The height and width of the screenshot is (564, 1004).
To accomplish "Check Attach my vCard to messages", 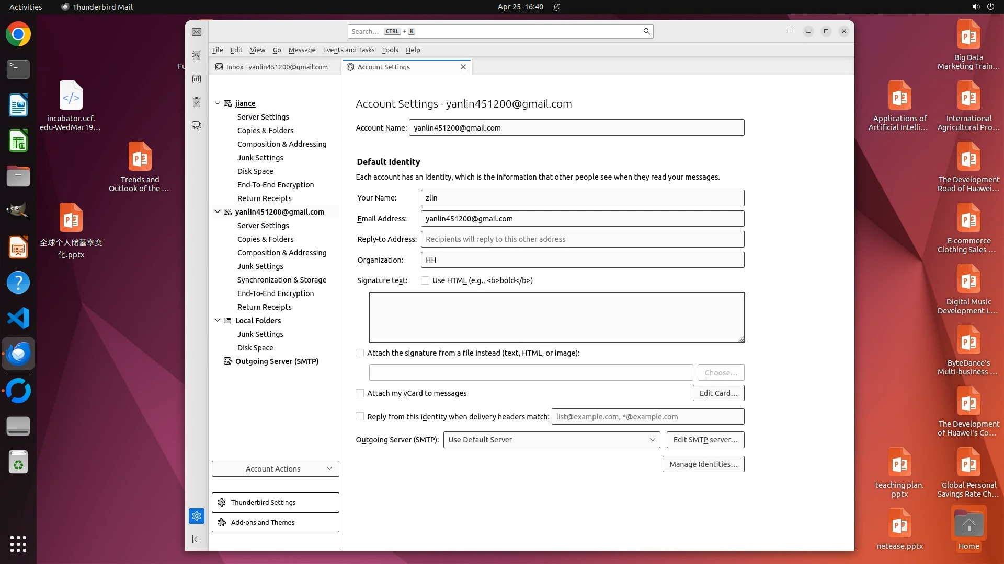I will (360, 393).
